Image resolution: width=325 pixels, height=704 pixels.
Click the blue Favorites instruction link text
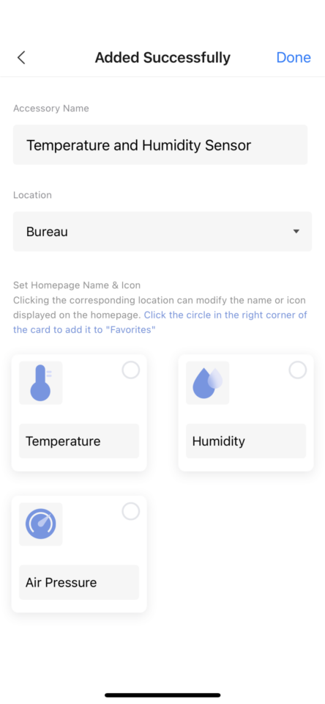click(160, 323)
